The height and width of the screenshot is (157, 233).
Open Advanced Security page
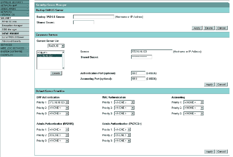(x=15, y=41)
